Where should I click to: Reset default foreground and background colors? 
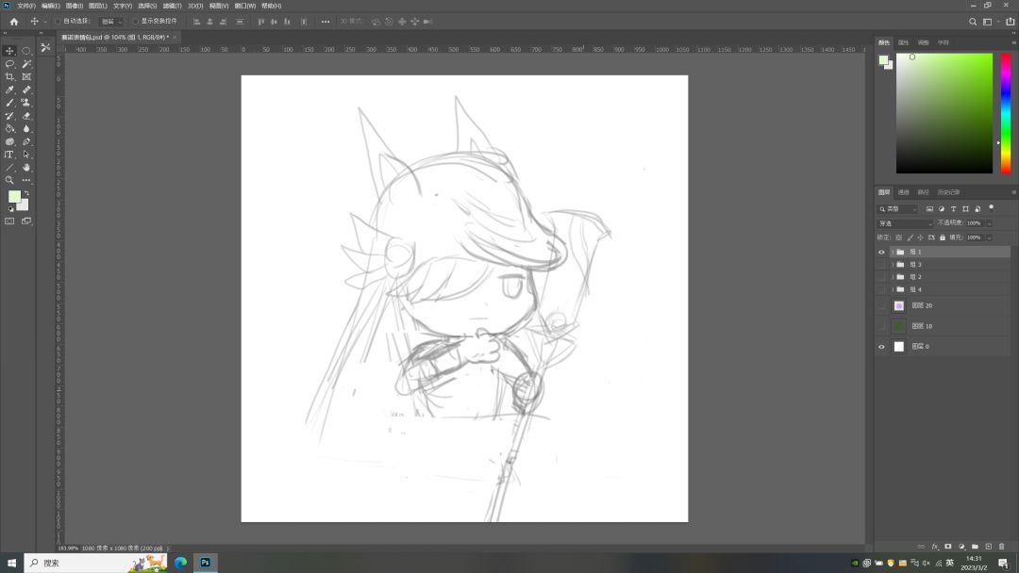pyautogui.click(x=10, y=209)
